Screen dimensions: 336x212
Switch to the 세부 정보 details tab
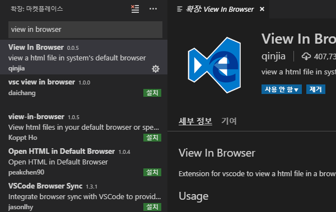pyautogui.click(x=195, y=121)
